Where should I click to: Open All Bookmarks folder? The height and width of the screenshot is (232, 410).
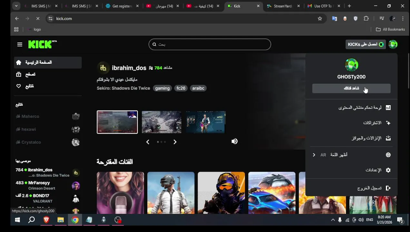(390, 29)
